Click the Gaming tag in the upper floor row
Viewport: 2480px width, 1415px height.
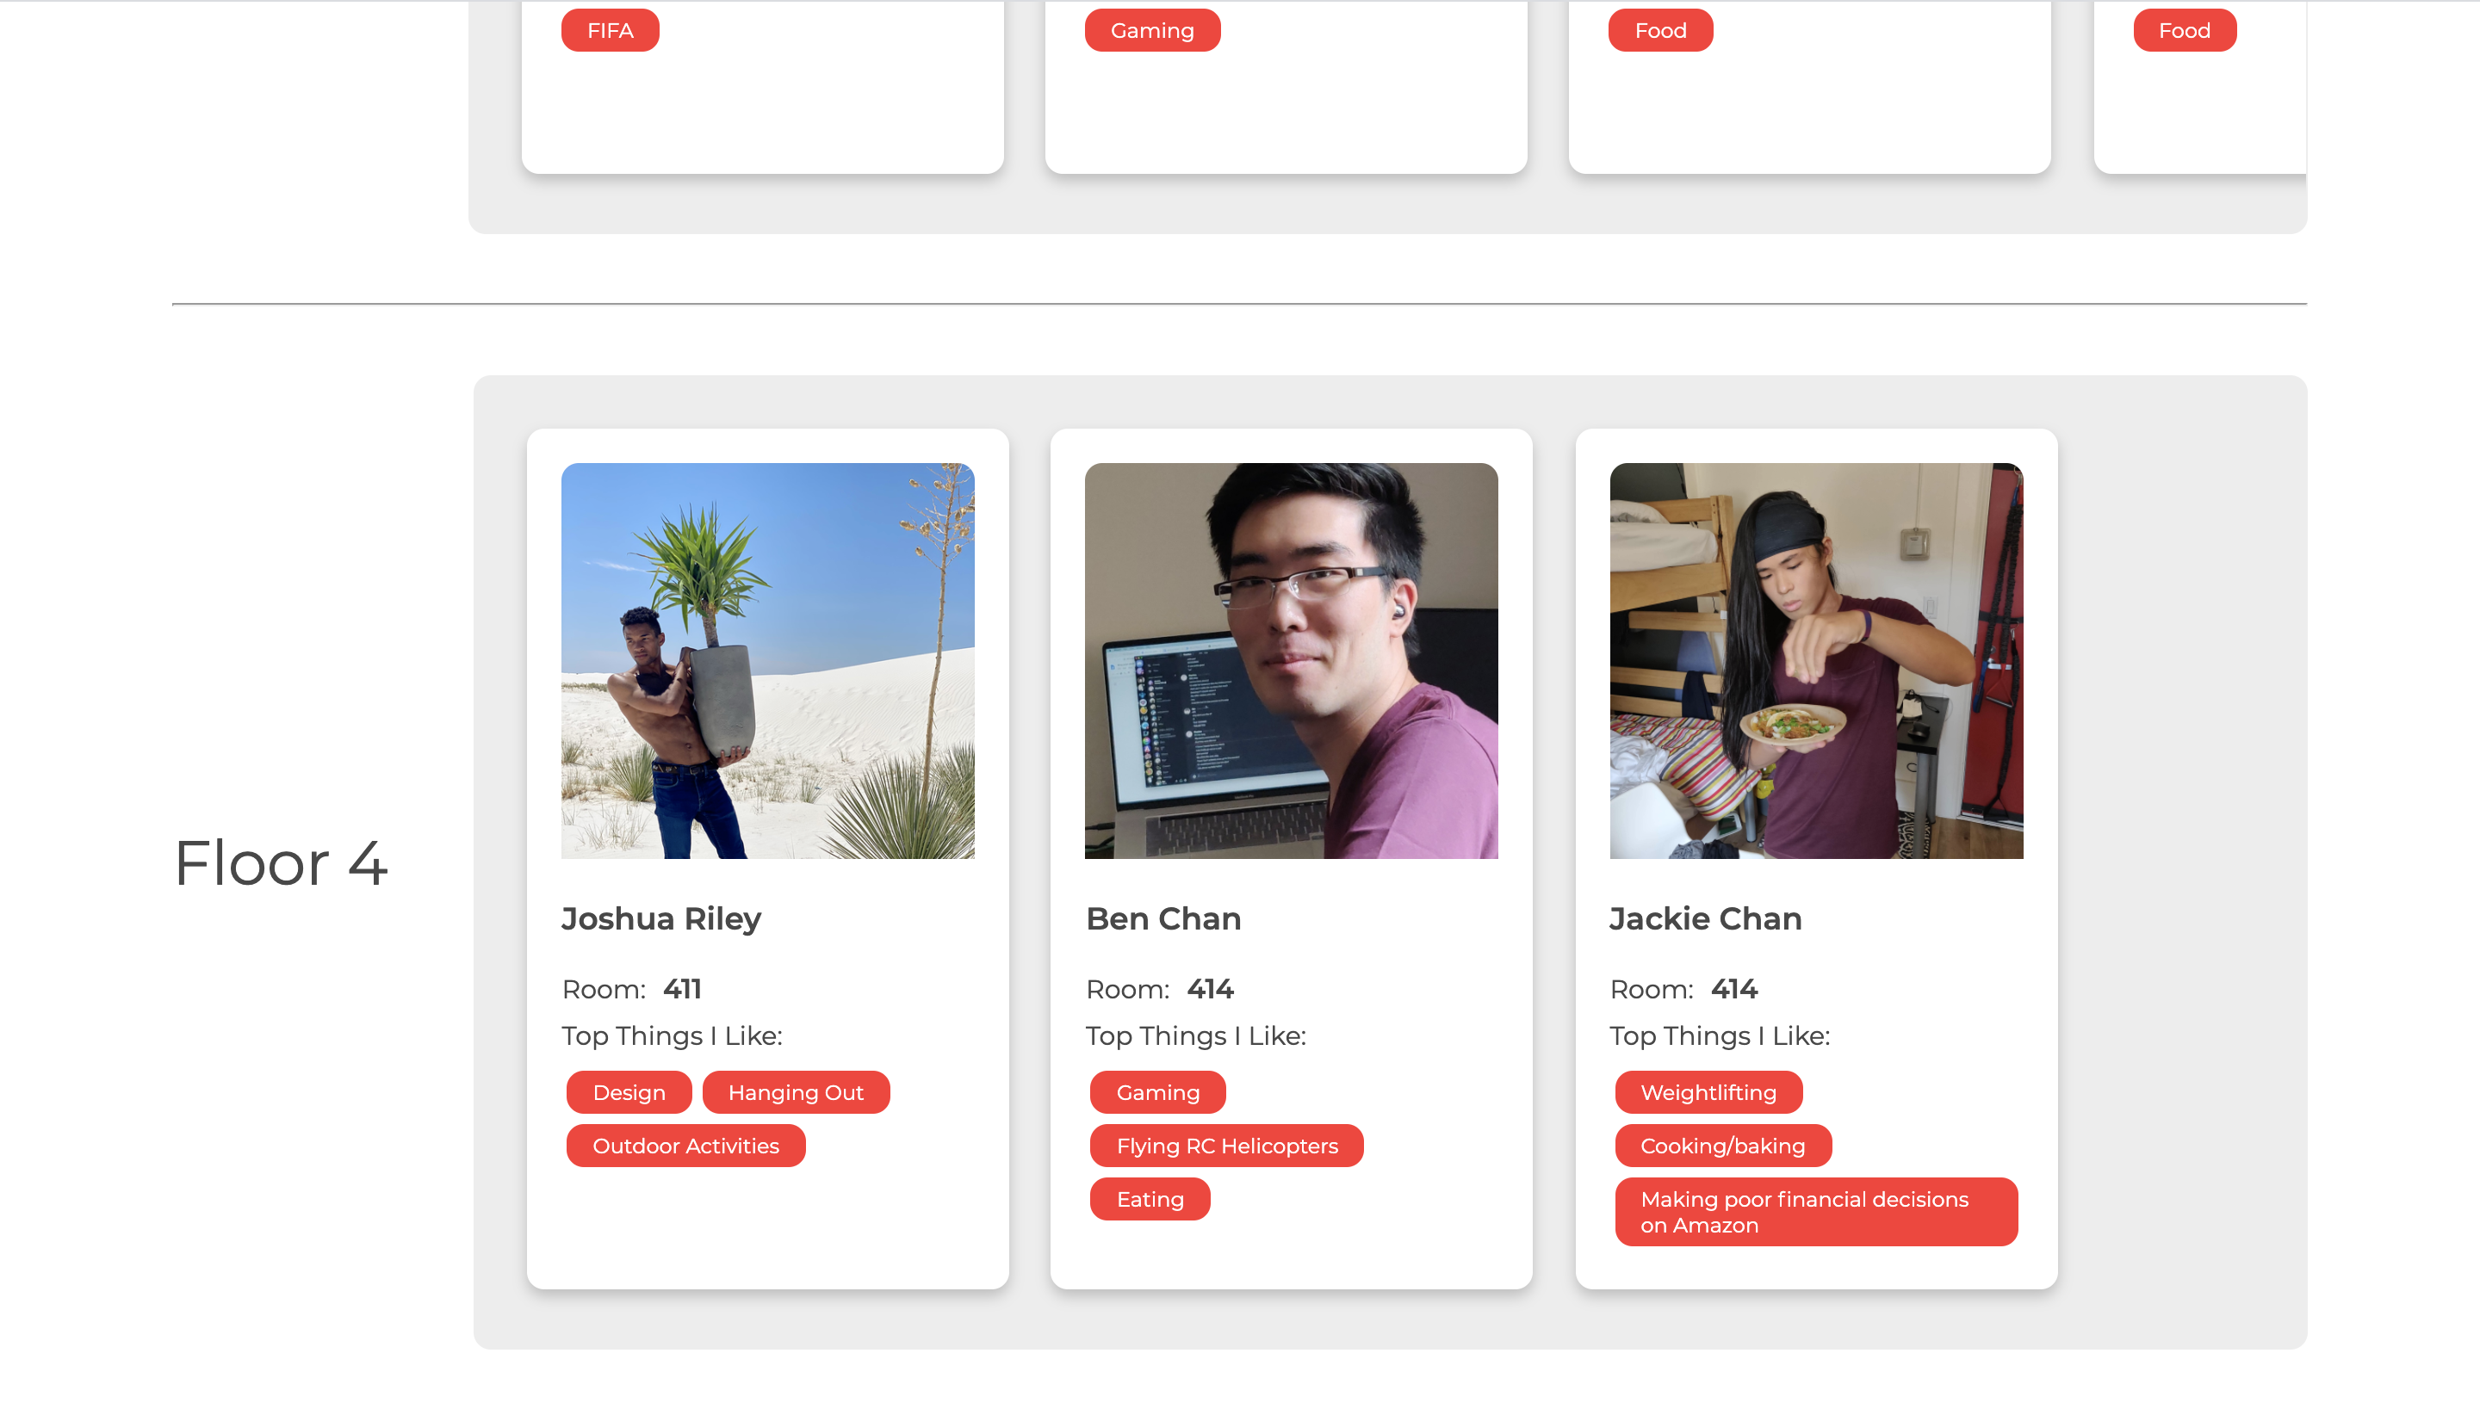1152,30
